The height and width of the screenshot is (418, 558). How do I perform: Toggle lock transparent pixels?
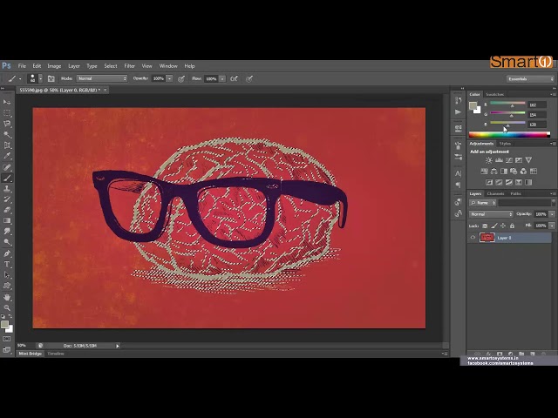coord(485,226)
